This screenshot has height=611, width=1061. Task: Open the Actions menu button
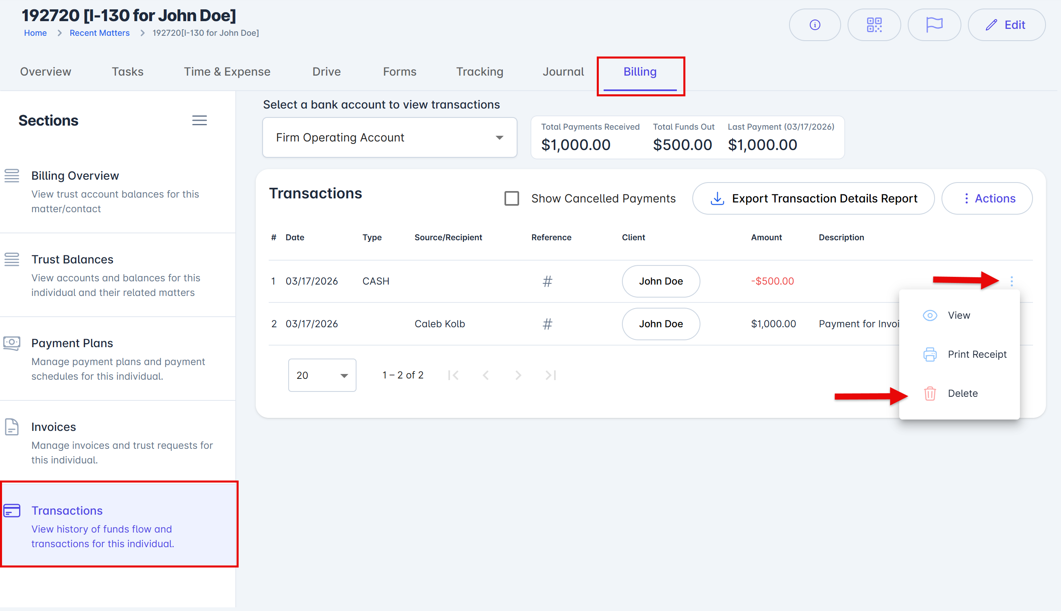(987, 198)
